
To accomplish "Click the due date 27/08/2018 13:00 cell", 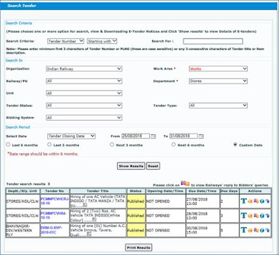I will coord(202,201).
